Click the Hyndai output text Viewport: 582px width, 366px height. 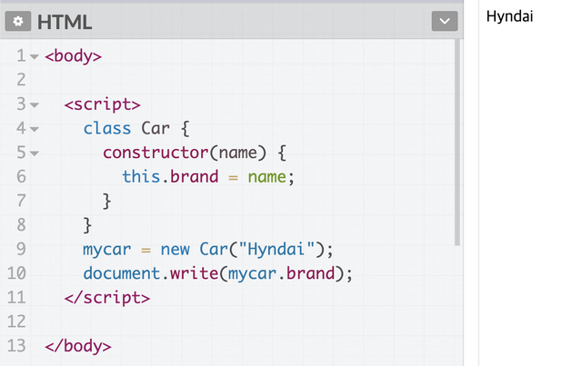[509, 16]
